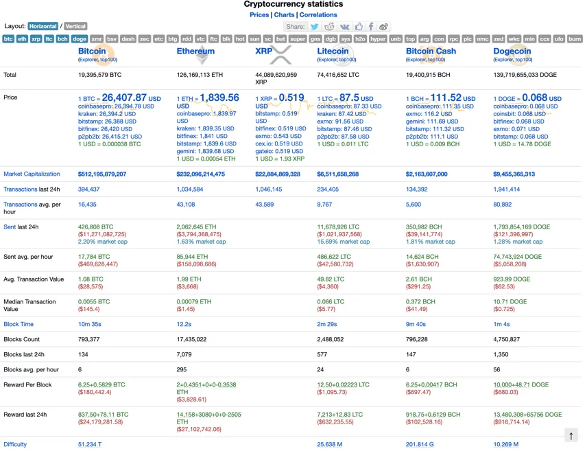Open the Dogecoin heading link
This screenshot has width=587, height=451.
click(x=512, y=51)
